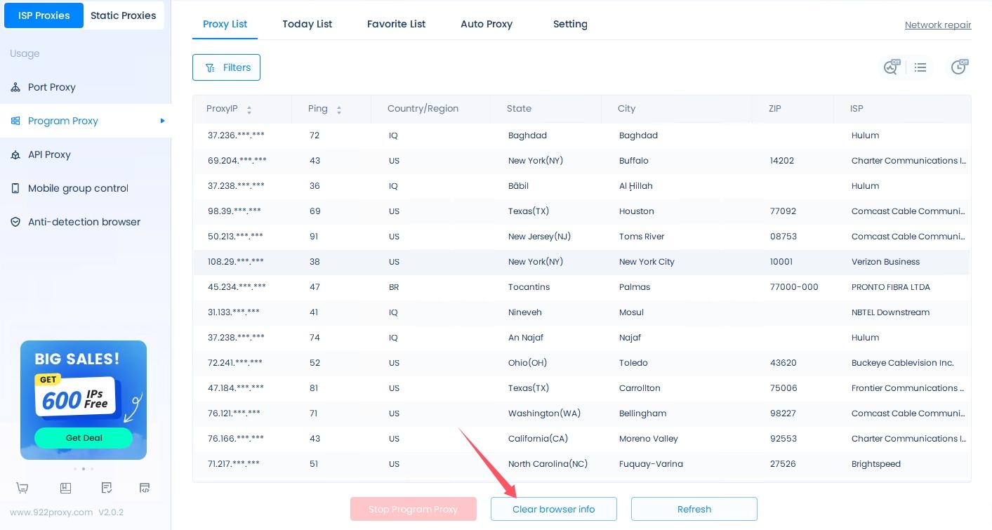Open the Filters dropdown

(226, 67)
